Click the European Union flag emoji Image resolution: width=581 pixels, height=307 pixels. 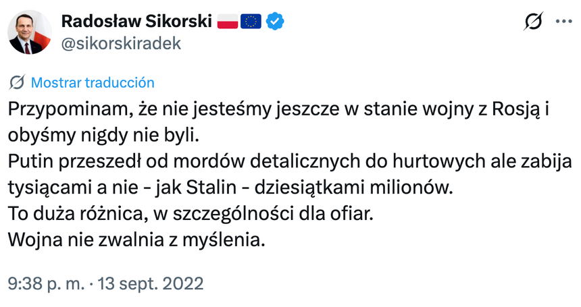point(251,22)
